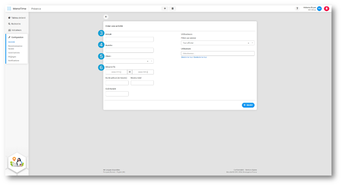Click the plus icon in the top bar
This screenshot has width=342, height=186.
[x=165, y=8]
